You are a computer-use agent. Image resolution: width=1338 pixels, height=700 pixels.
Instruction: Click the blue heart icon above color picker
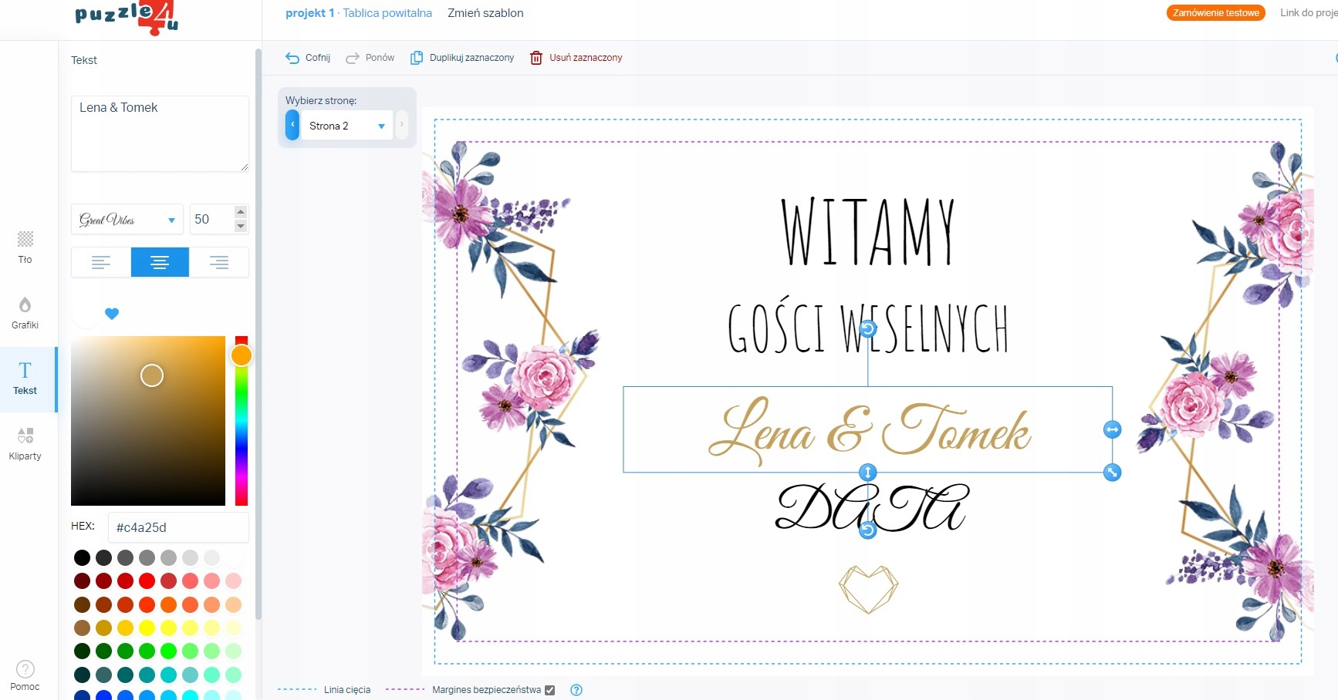[x=112, y=314]
